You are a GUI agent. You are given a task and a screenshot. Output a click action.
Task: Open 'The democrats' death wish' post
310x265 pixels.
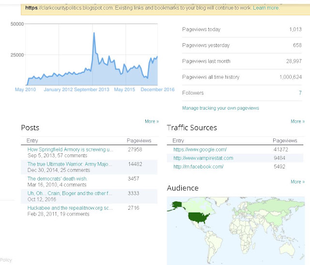tap(57, 179)
